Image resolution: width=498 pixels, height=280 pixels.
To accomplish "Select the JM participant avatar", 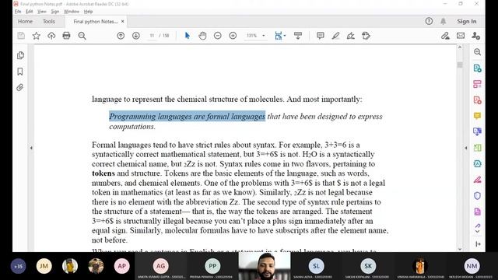I will (44, 266).
